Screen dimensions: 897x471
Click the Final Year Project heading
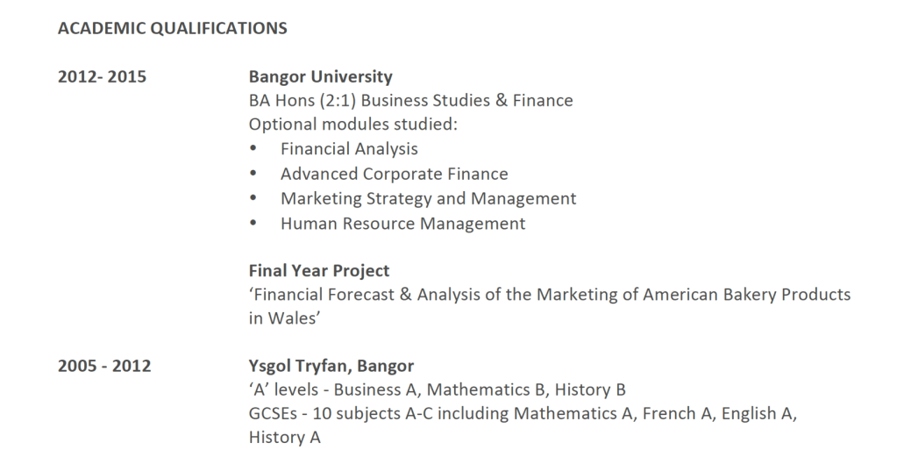[319, 270]
